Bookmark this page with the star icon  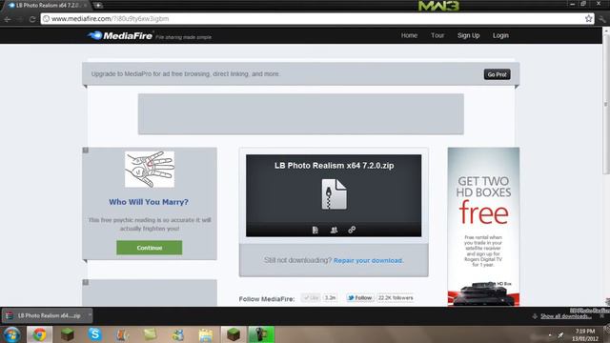(x=589, y=18)
